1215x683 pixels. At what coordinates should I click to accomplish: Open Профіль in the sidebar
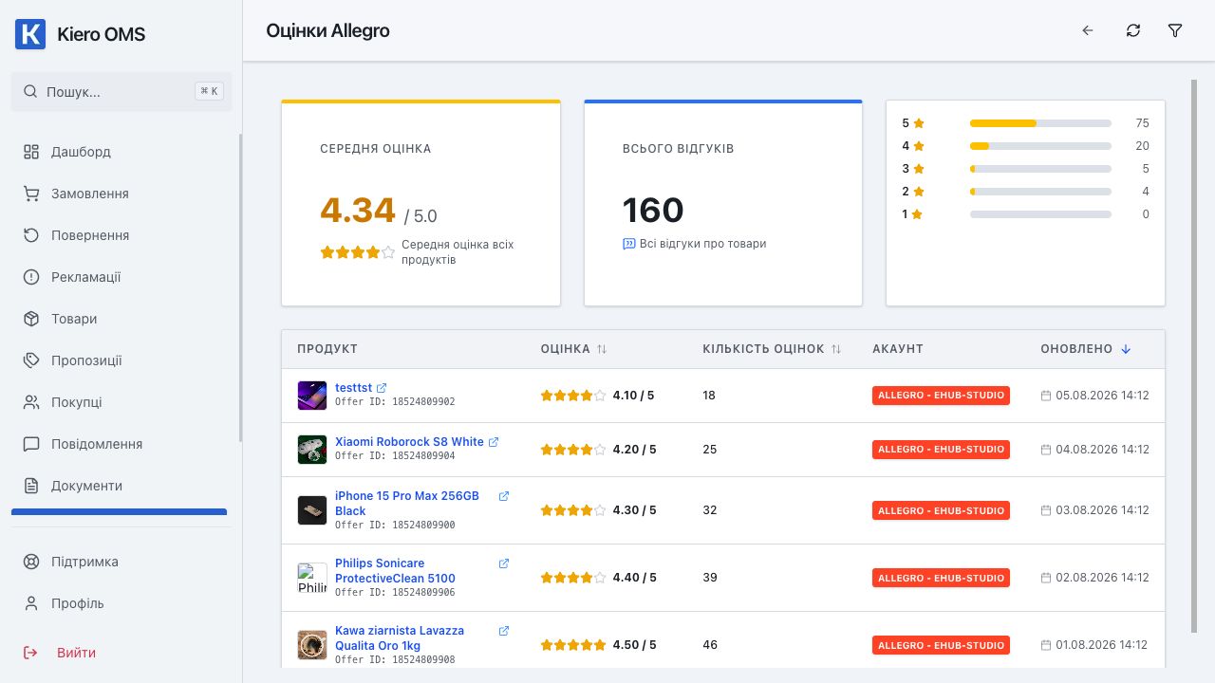[120, 603]
